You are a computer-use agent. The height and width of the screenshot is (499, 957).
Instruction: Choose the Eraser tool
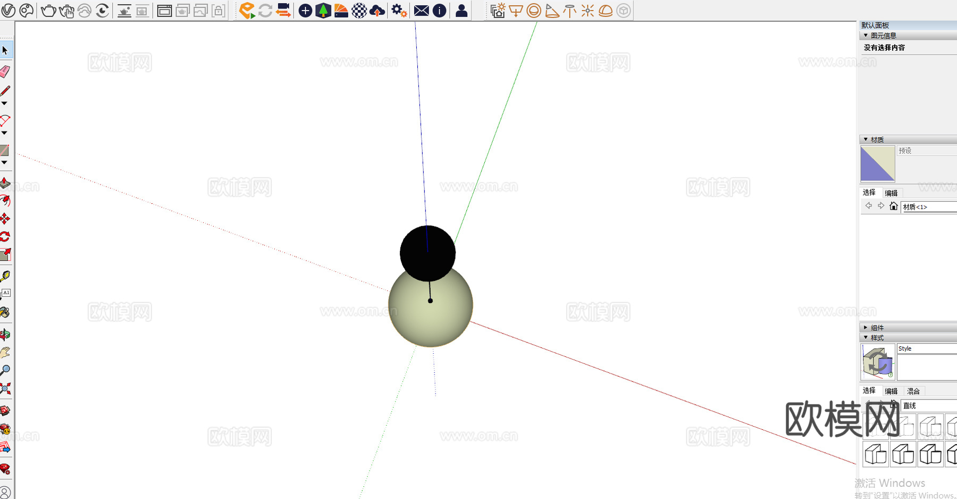5,72
